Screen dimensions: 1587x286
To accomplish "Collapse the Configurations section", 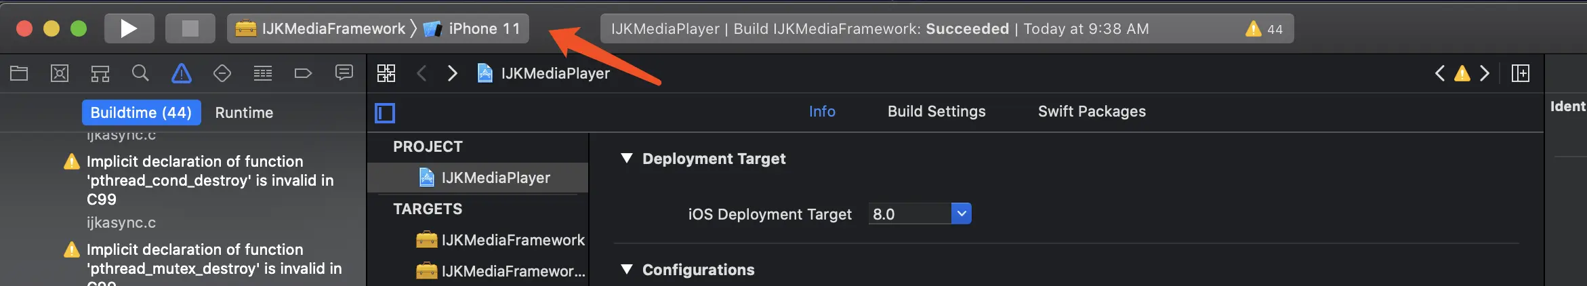I will click(x=627, y=270).
